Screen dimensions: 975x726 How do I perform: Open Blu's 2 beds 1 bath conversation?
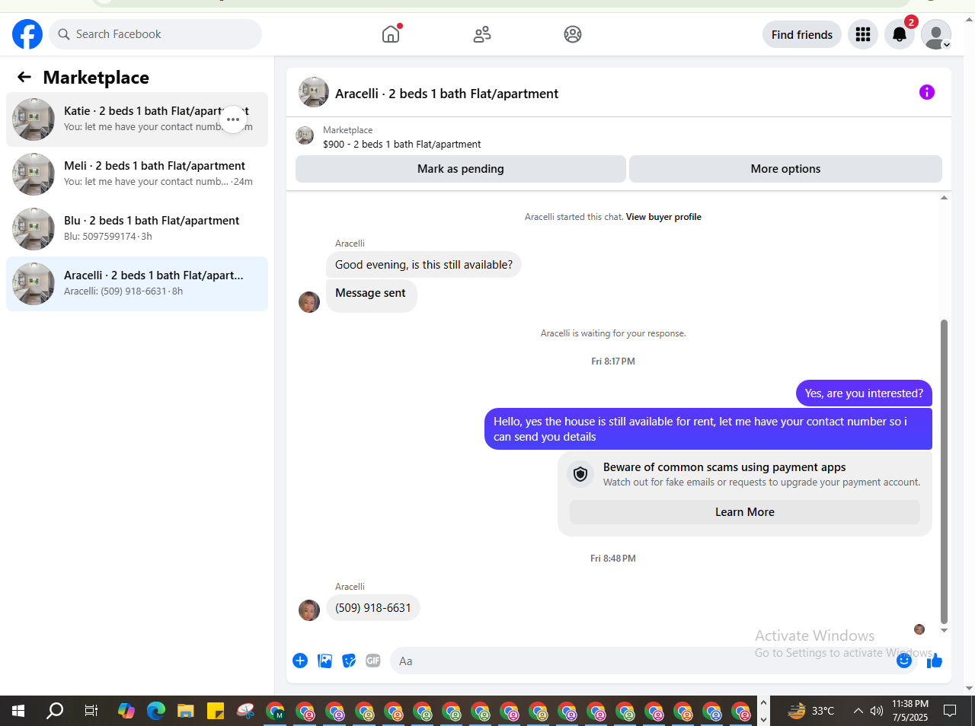point(137,229)
